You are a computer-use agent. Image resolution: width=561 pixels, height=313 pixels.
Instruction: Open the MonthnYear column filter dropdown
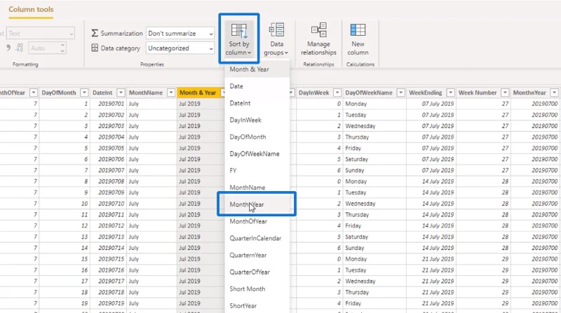pyautogui.click(x=554, y=92)
